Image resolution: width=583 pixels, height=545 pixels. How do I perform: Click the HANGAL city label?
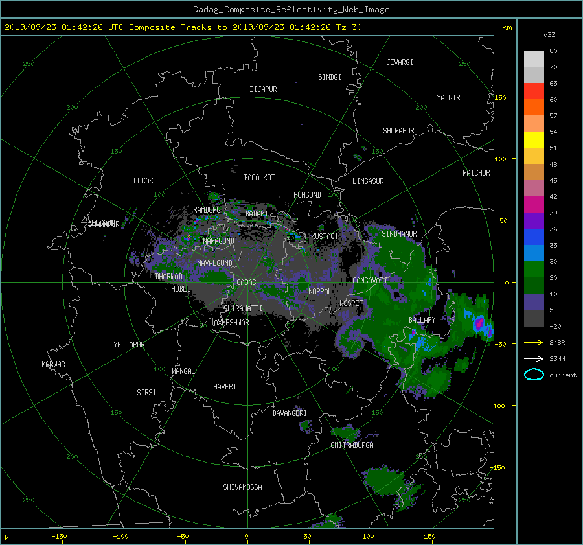click(x=183, y=371)
